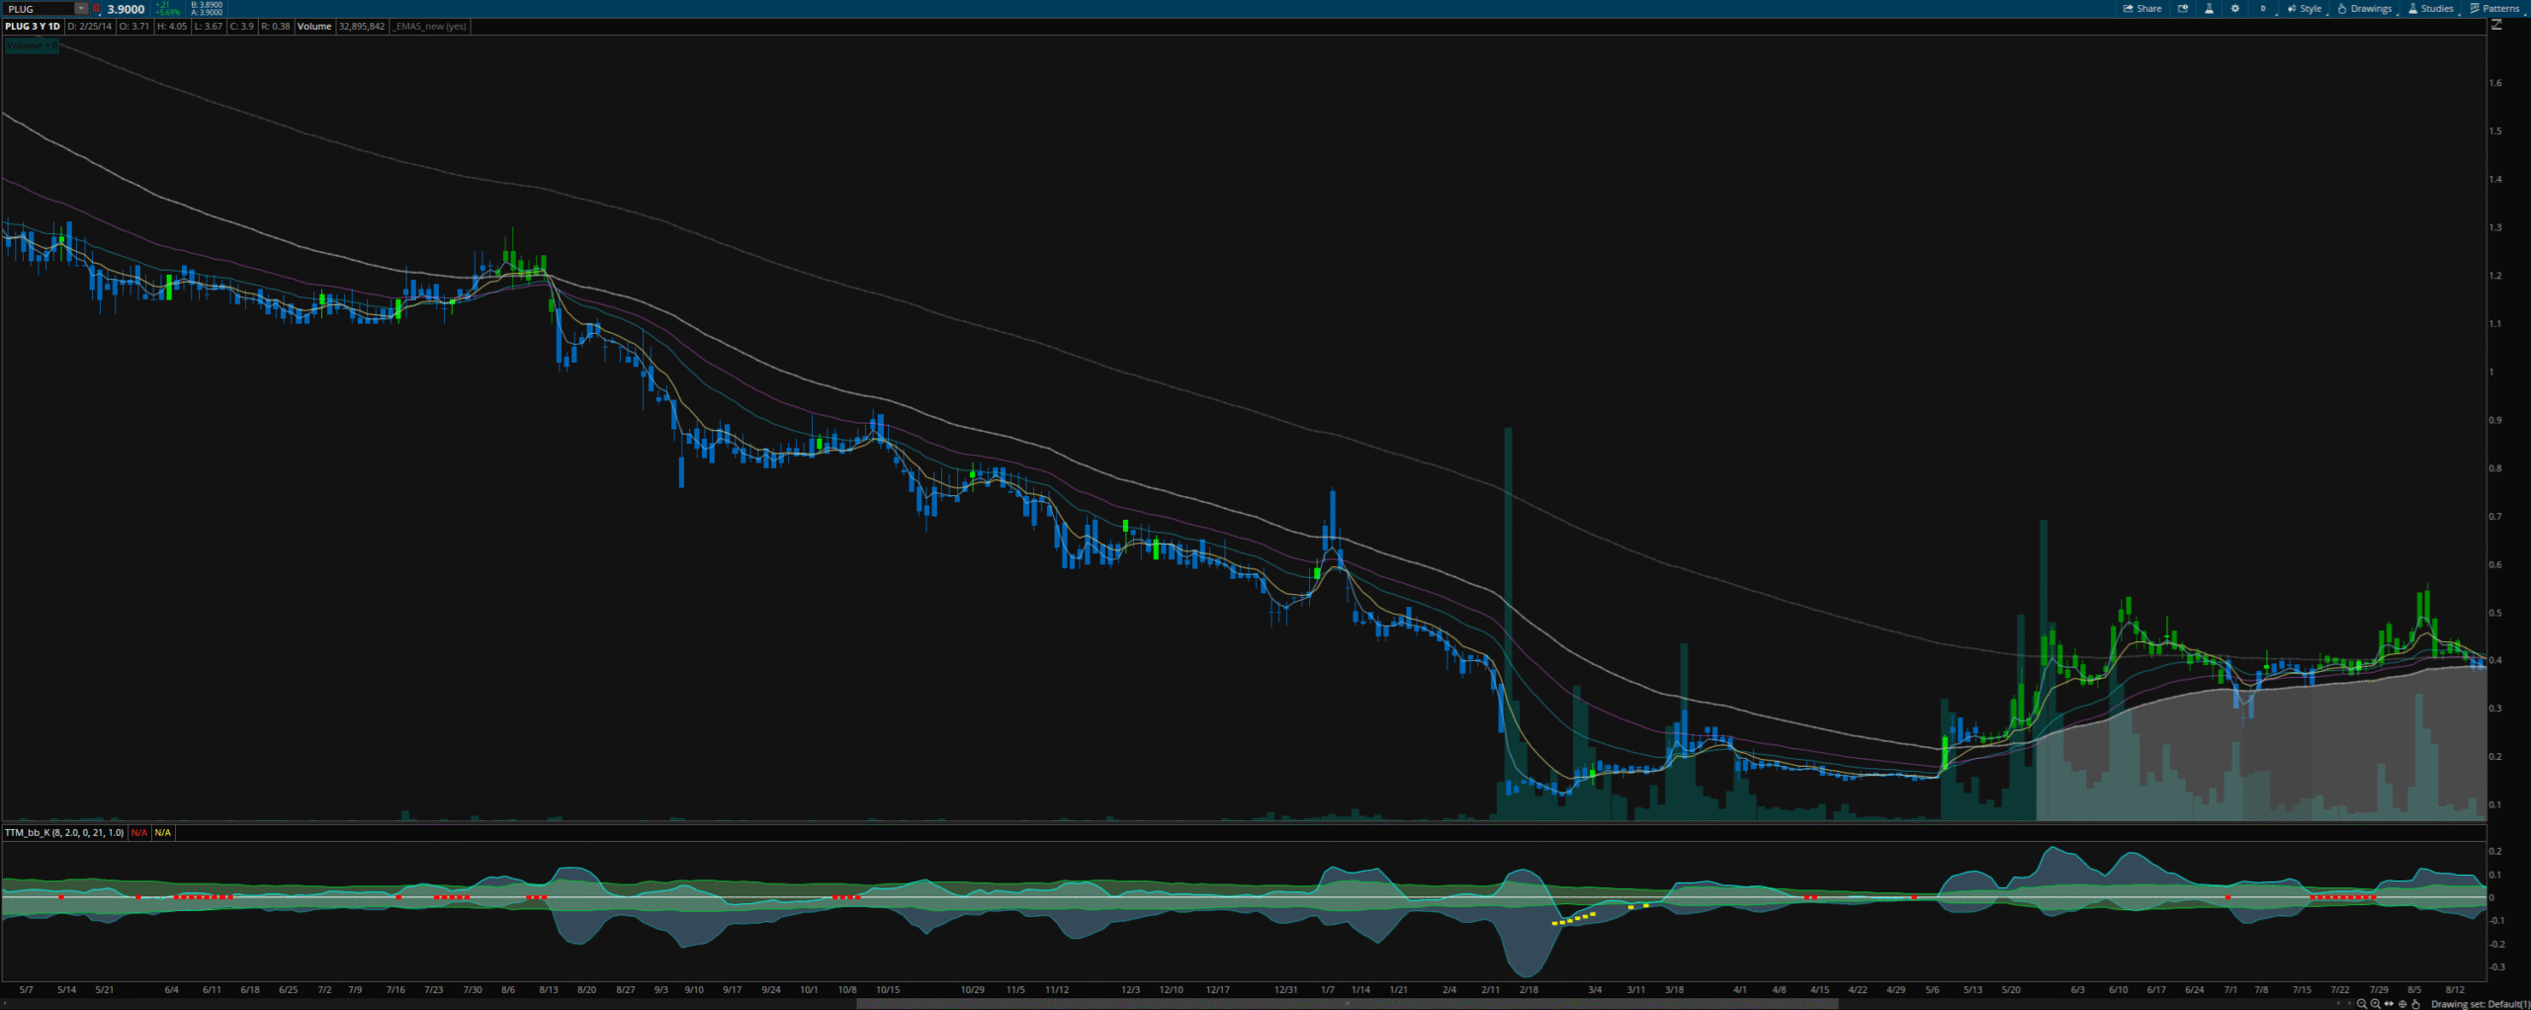The height and width of the screenshot is (1010, 2531).
Task: Select the pointer hand drawing tool icon
Action: coord(2416,1004)
